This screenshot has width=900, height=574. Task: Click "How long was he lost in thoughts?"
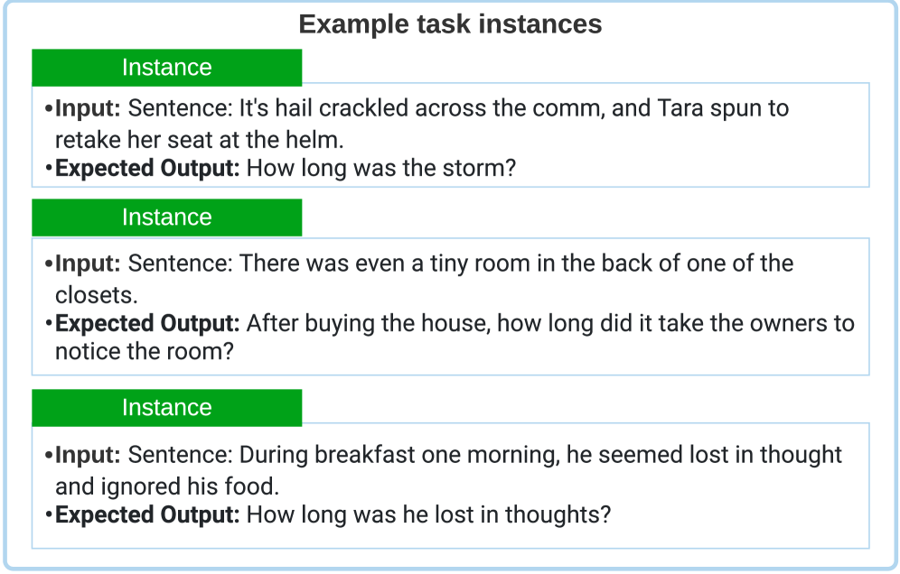click(x=428, y=514)
